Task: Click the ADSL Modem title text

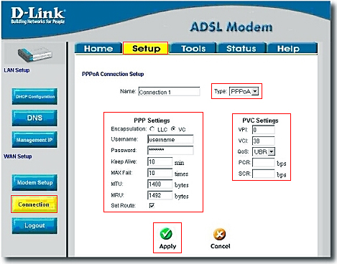Action: (x=231, y=27)
